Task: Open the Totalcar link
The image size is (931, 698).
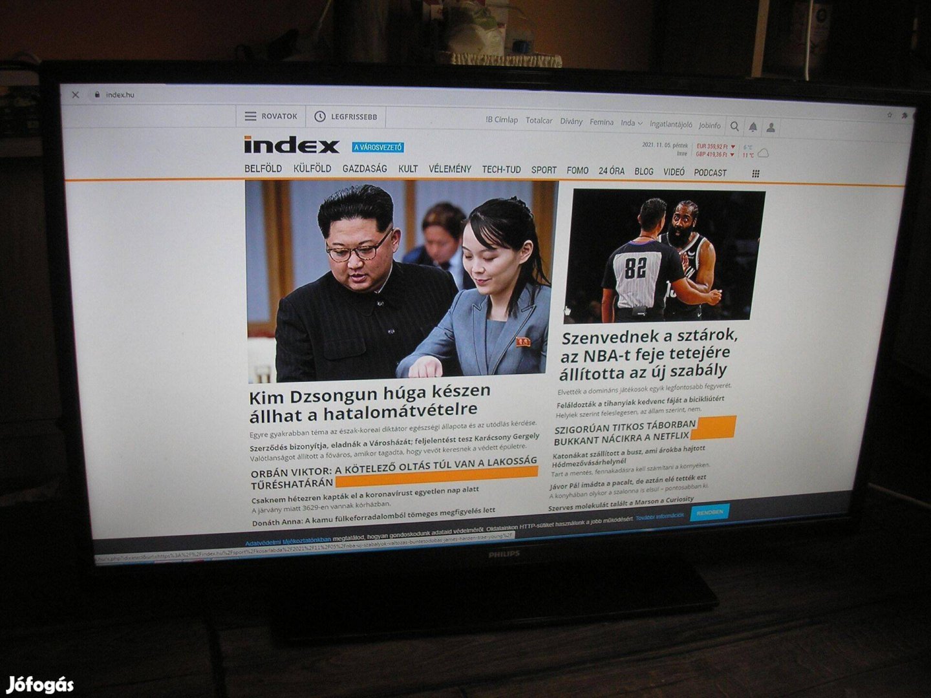Action: coord(539,120)
